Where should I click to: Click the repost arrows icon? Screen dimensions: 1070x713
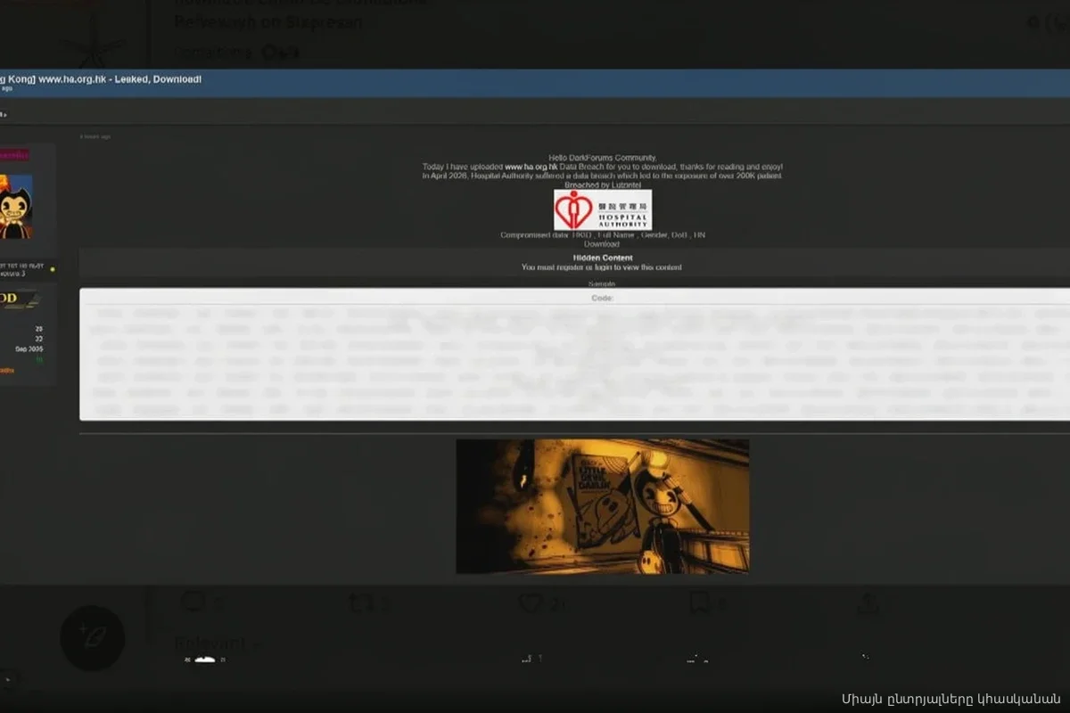click(x=361, y=604)
